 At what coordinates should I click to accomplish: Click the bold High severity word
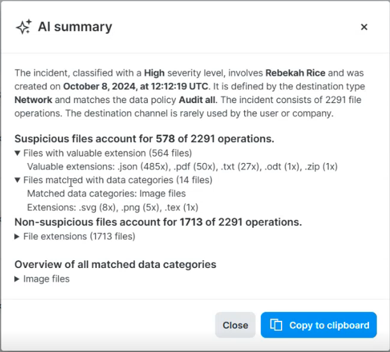[x=154, y=73]
